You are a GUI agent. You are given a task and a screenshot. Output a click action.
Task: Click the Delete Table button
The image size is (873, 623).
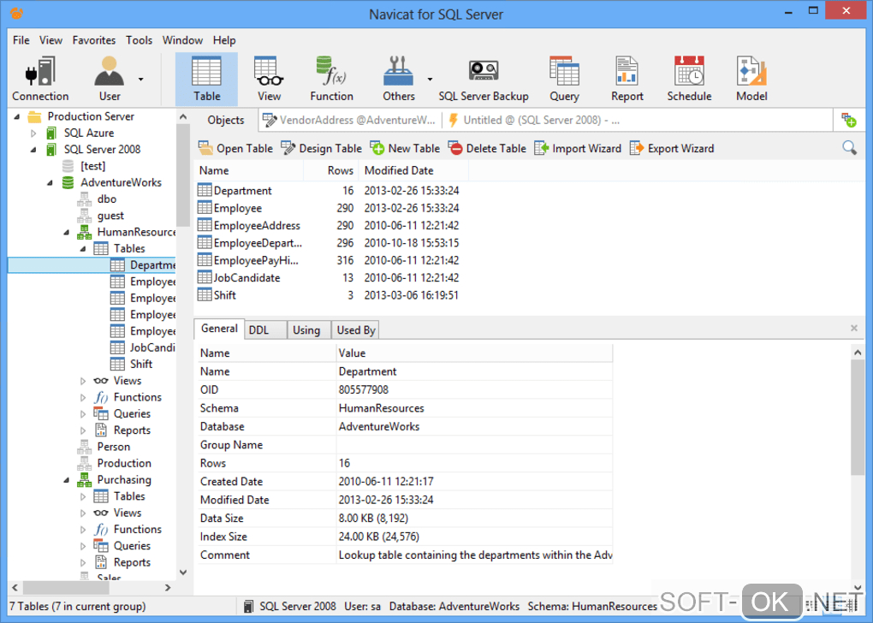487,148
